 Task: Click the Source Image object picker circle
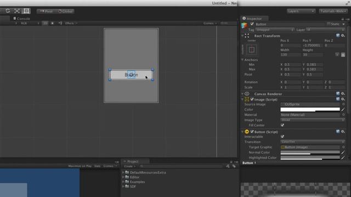[343, 105]
